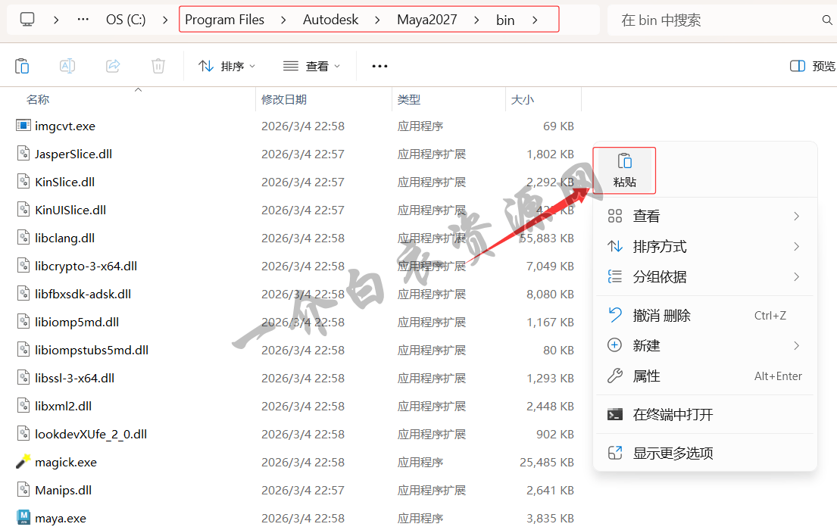The width and height of the screenshot is (837, 530).
Task: Click the rename icon in toolbar
Action: coord(67,66)
